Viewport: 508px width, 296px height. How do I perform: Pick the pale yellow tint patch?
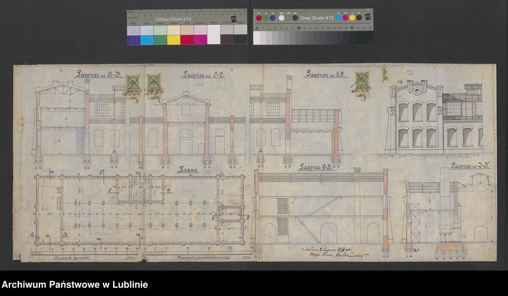173,30
